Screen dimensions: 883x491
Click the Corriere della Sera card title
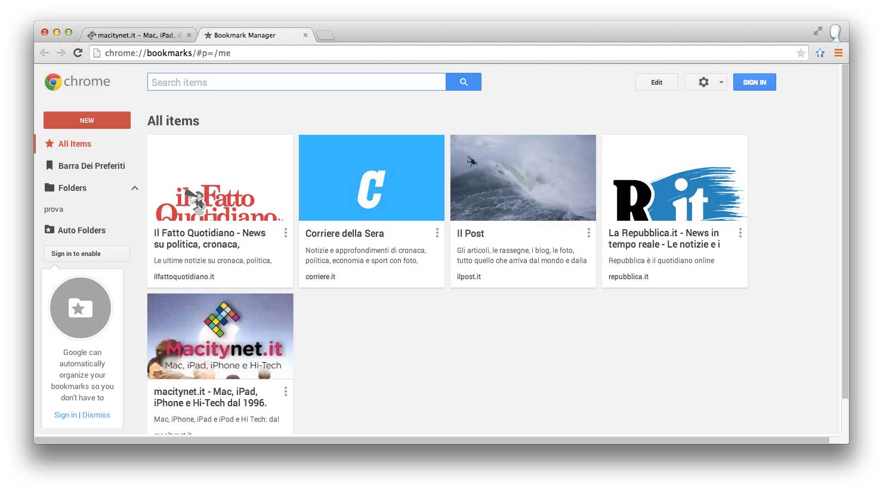345,233
